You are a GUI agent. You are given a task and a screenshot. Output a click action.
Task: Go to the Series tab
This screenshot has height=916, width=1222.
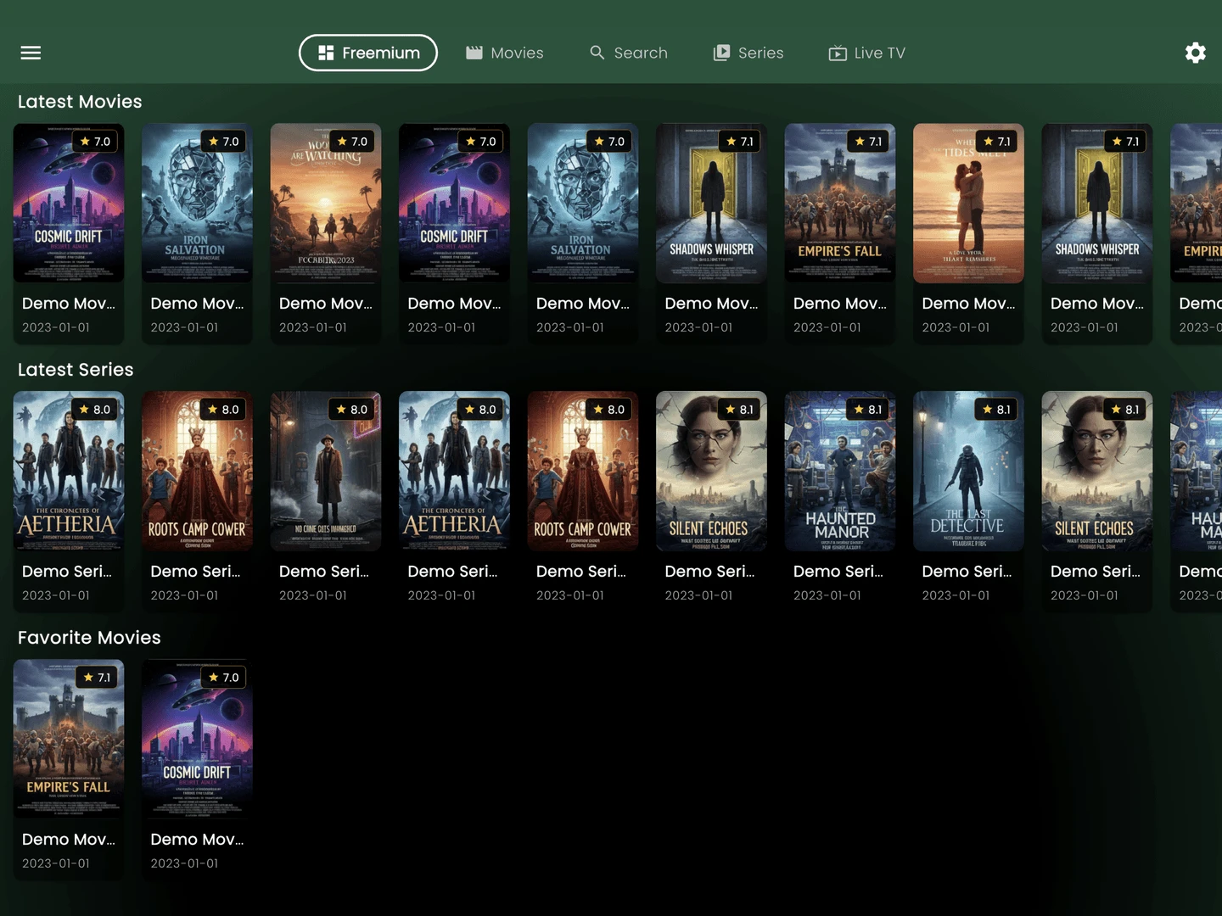(748, 53)
